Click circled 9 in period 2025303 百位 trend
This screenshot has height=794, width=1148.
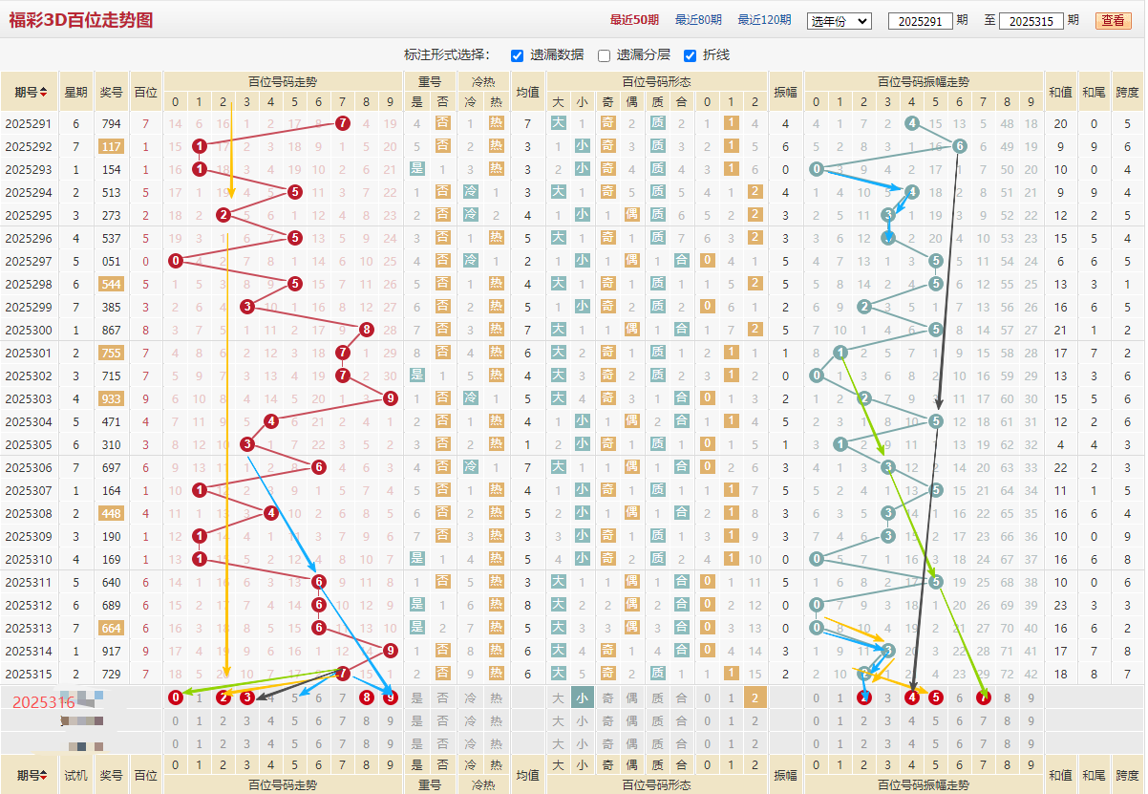(x=391, y=398)
